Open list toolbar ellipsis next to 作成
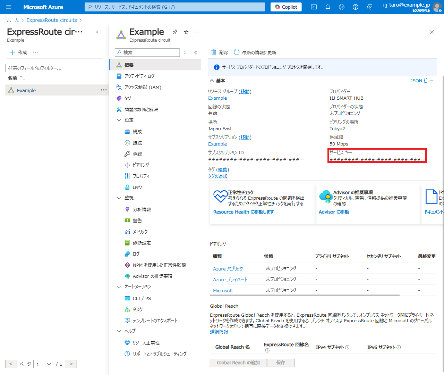The height and width of the screenshot is (375, 444). pos(36,52)
